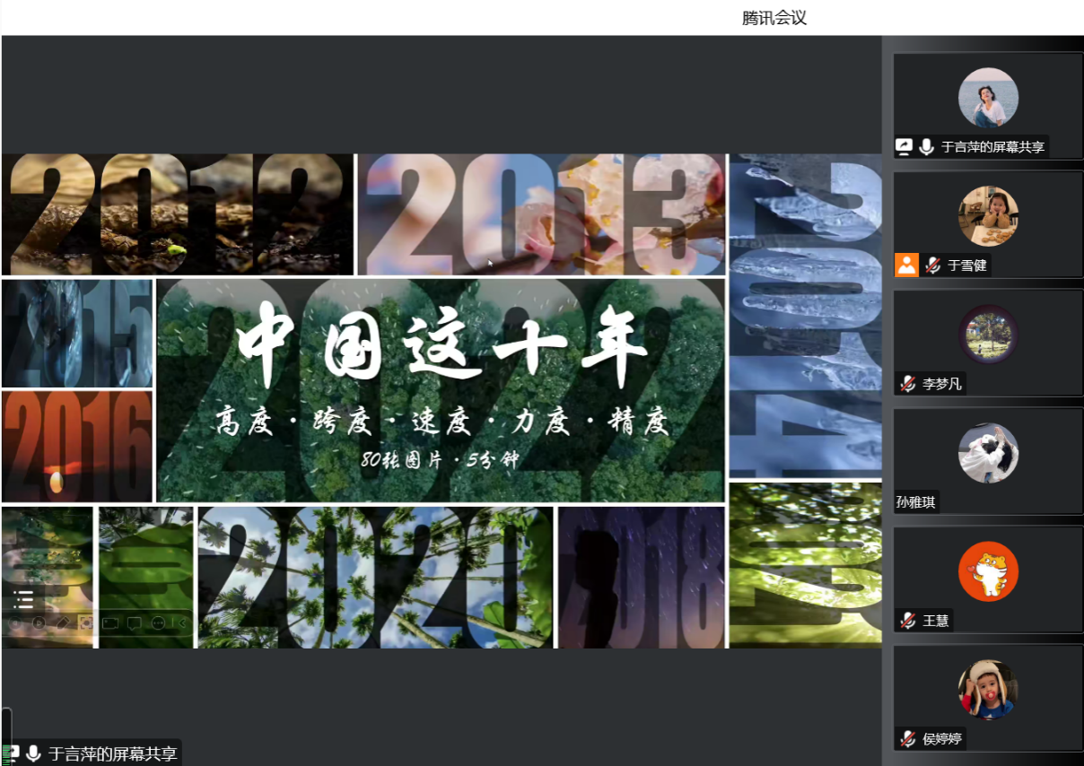This screenshot has width=1084, height=766.
Task: Click 于雪健's muted microphone icon
Action: click(x=932, y=265)
